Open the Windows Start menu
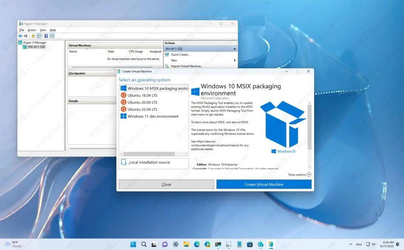 point(133,244)
